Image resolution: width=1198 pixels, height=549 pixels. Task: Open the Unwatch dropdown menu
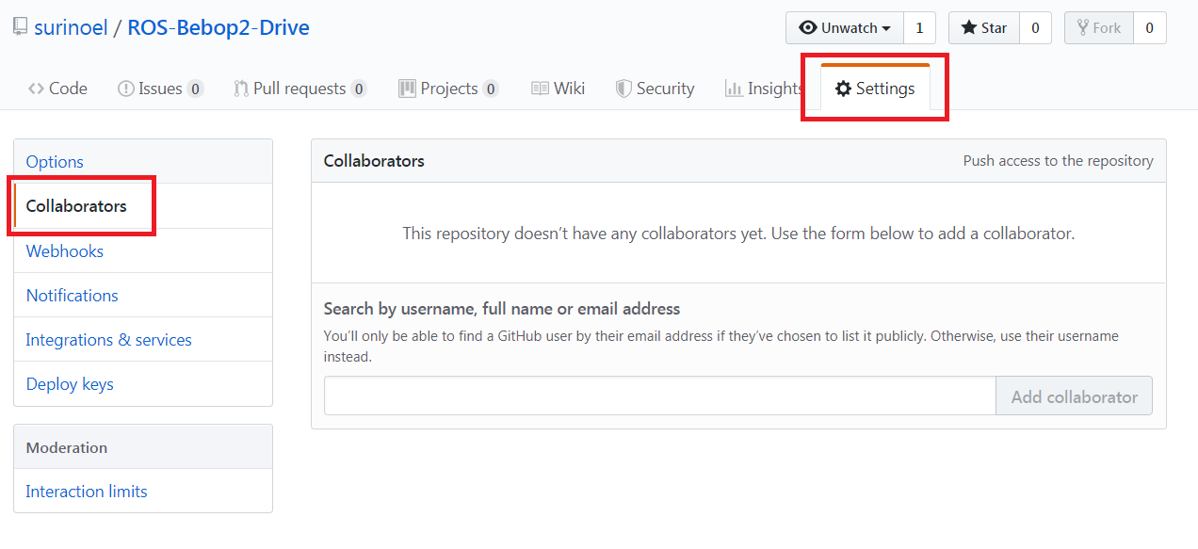click(x=844, y=28)
